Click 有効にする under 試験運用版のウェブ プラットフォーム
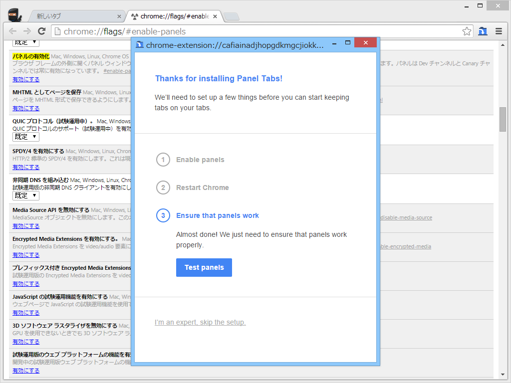 point(26,371)
